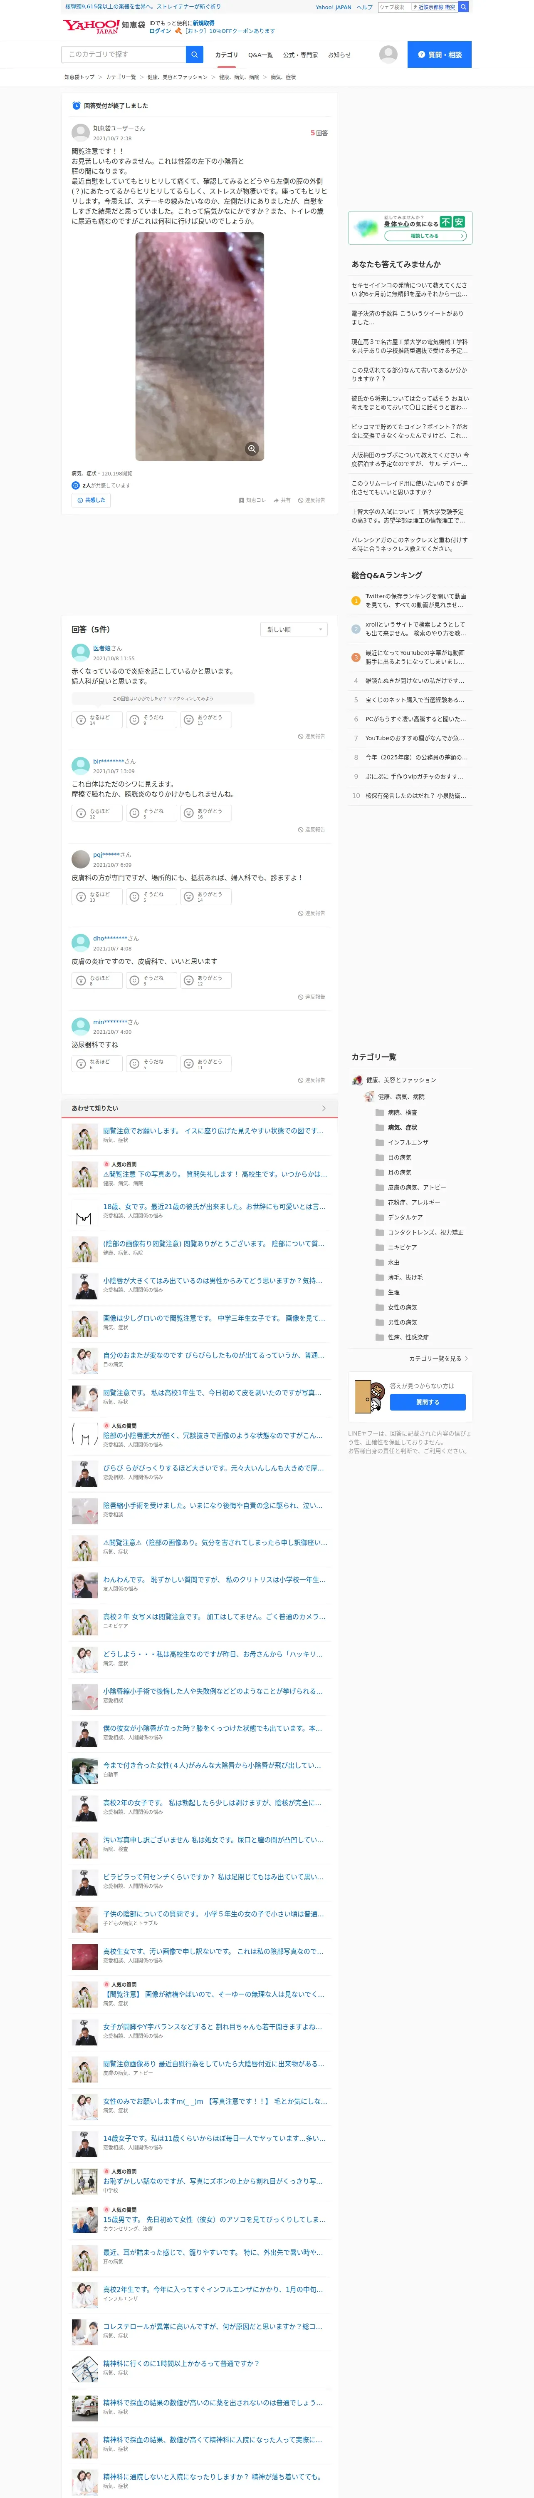Open the 公式・専門家 tab
Screen dimensions: 534x2498
(x=300, y=55)
